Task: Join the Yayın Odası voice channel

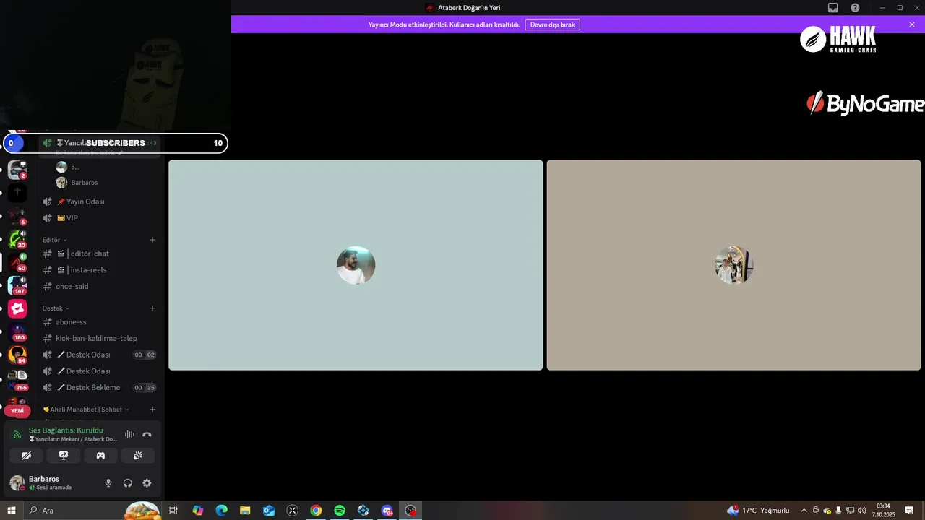Action: tap(100, 201)
